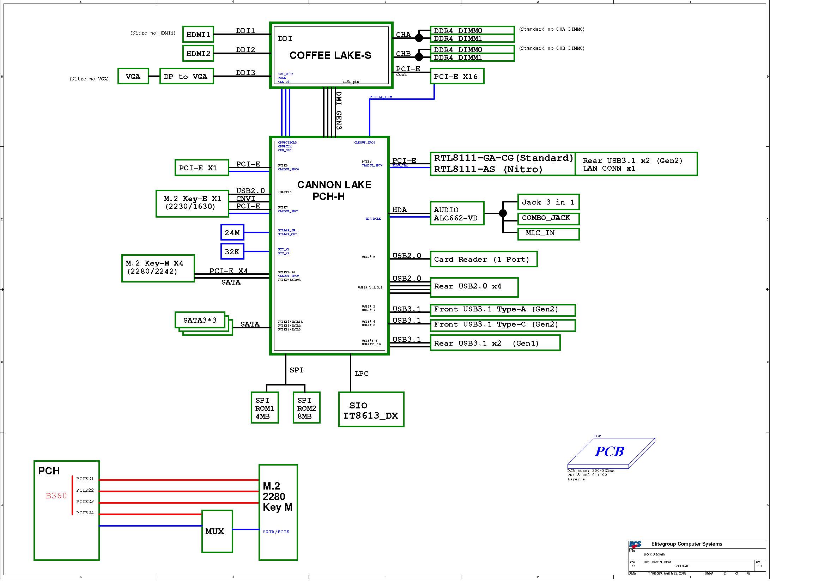This screenshot has height=583, width=825.
Task: Click the COFFEE LAKE-S title
Action: pyautogui.click(x=330, y=55)
